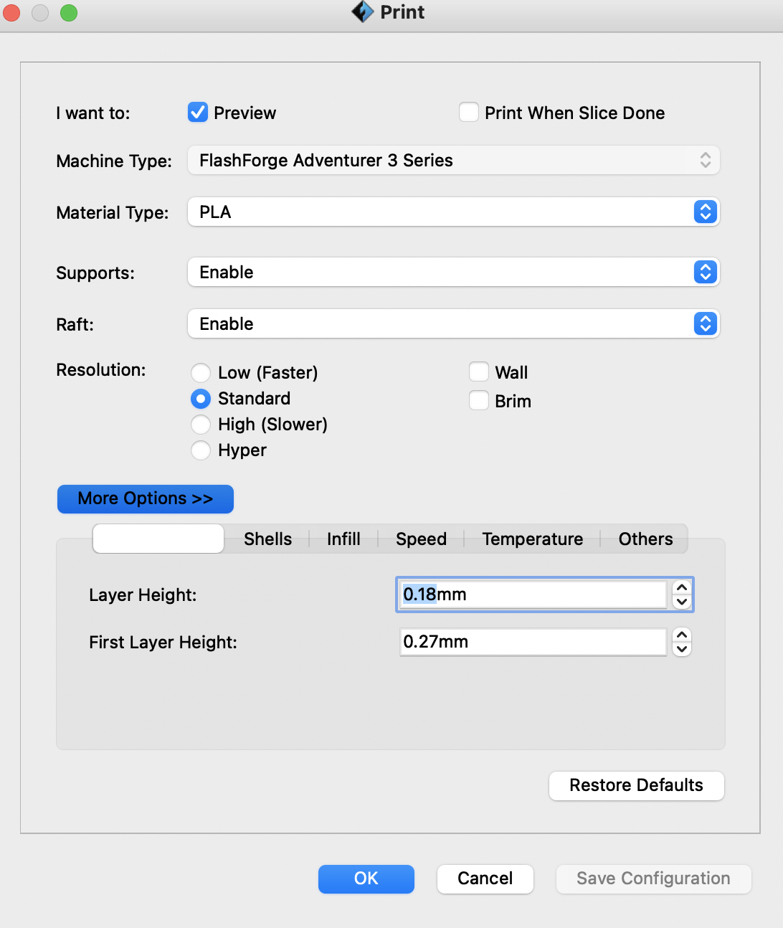Enable the Brim checkbox

pyautogui.click(x=479, y=400)
